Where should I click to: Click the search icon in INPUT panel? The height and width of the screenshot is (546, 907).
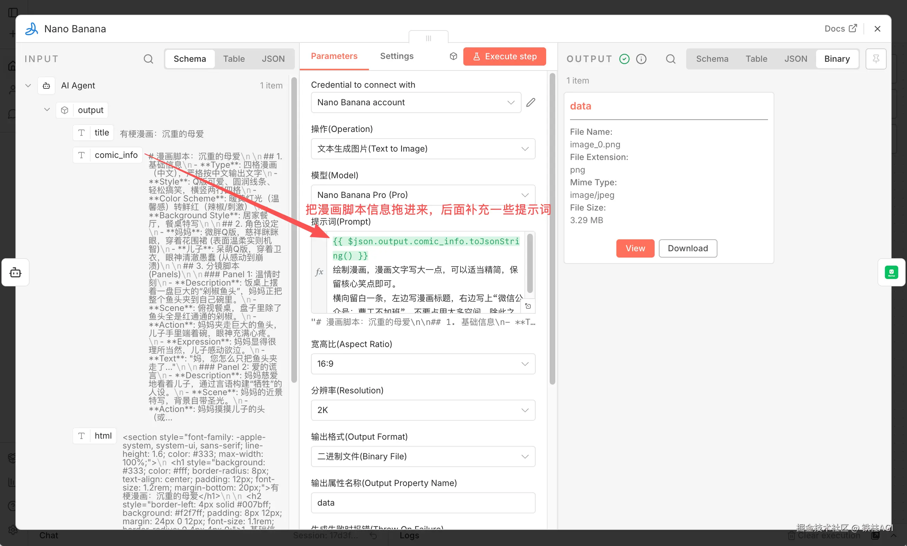click(148, 59)
